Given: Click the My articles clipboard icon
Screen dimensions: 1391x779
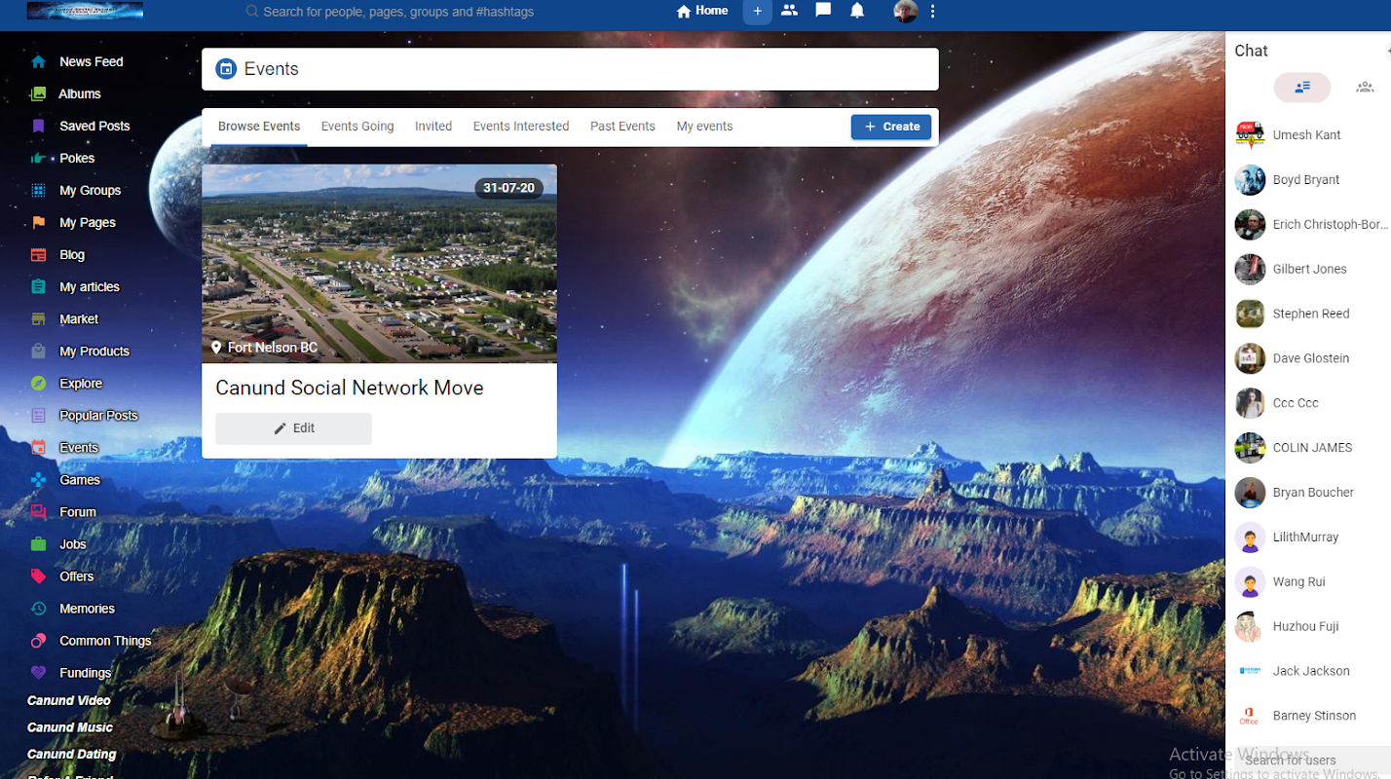Looking at the screenshot, I should 38,286.
